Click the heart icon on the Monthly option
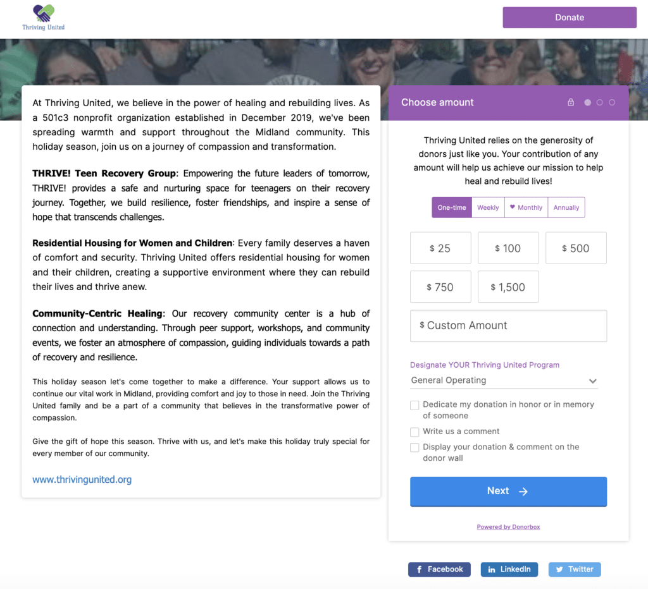Screen dimensions: 648x589 point(513,207)
